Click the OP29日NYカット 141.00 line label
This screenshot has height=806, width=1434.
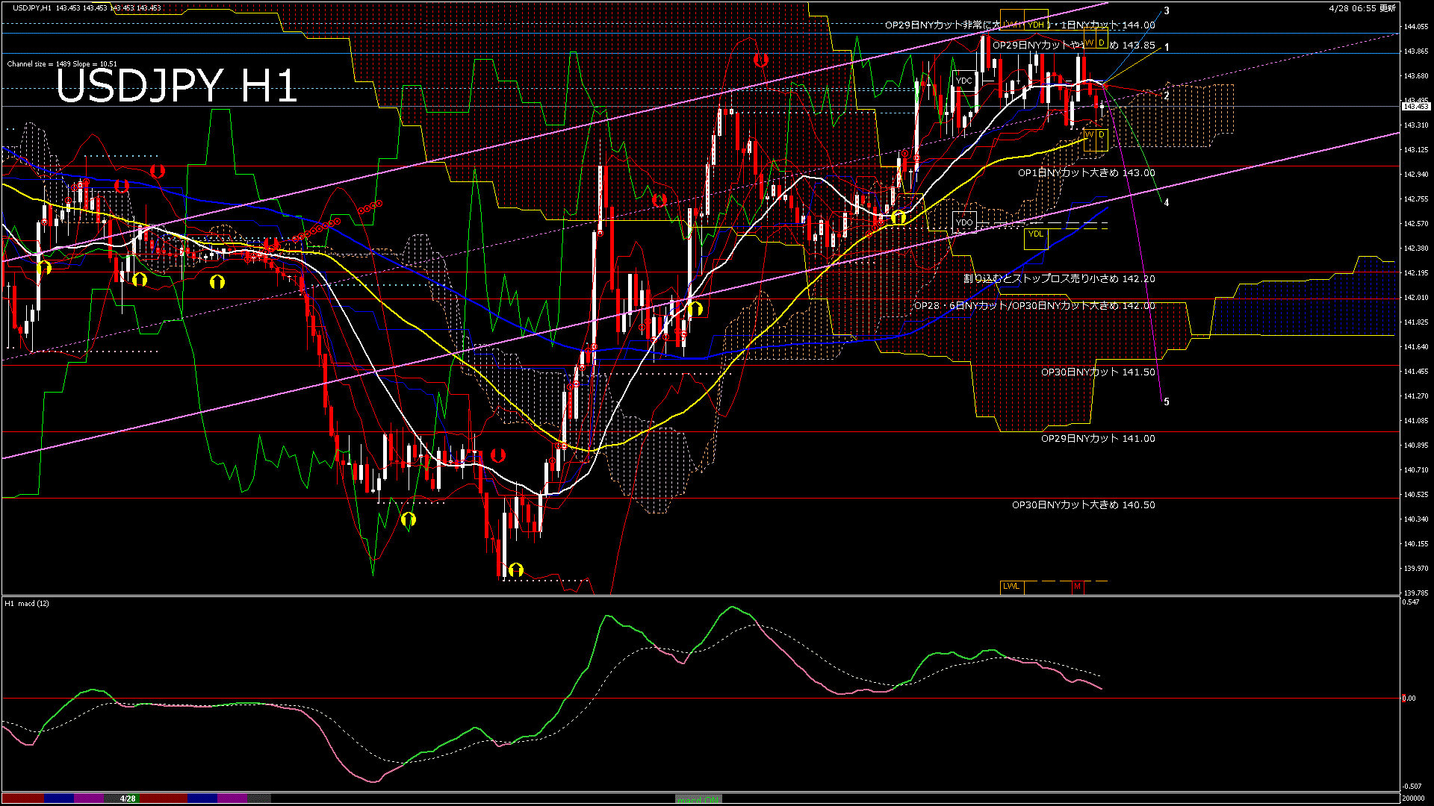1098,439
